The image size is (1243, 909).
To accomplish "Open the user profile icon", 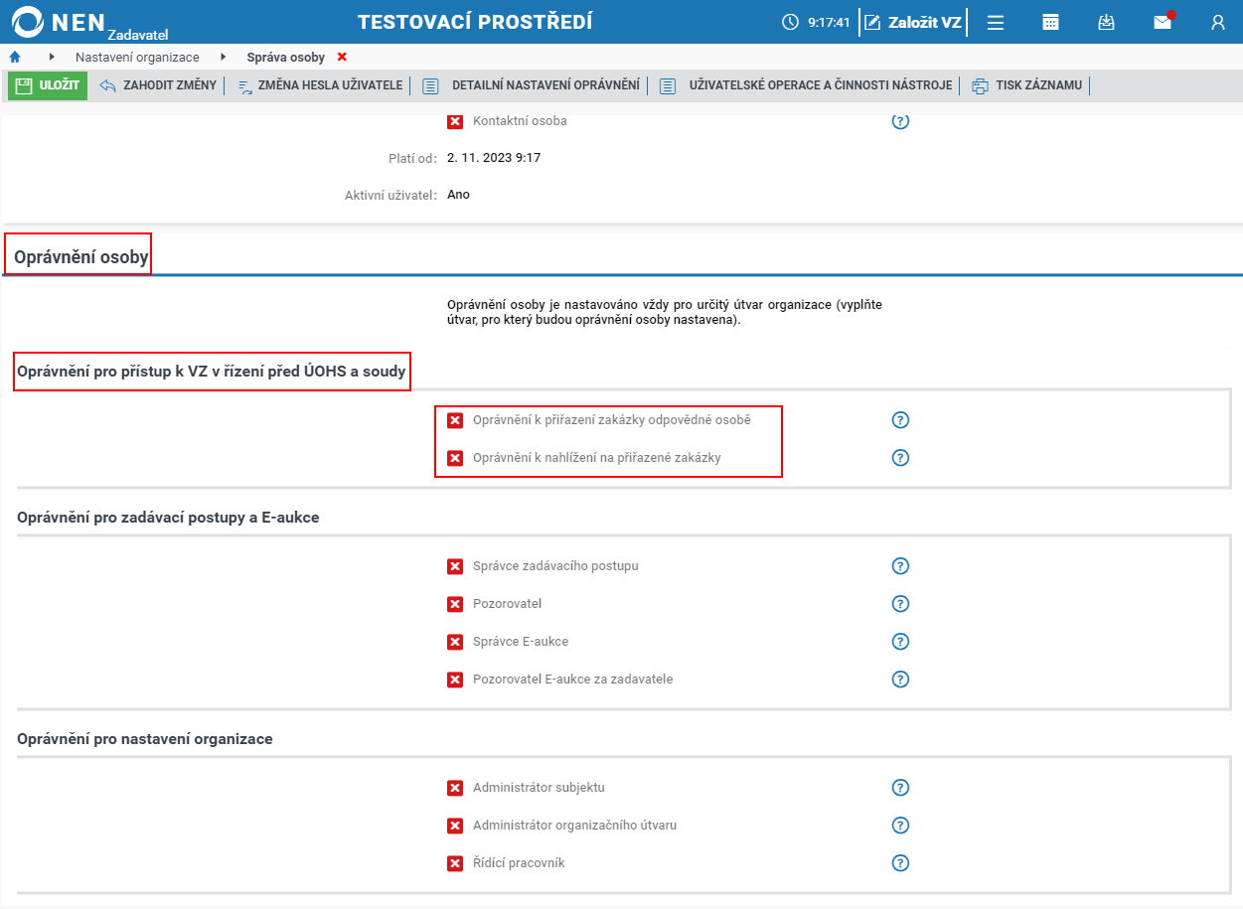I will (1217, 22).
